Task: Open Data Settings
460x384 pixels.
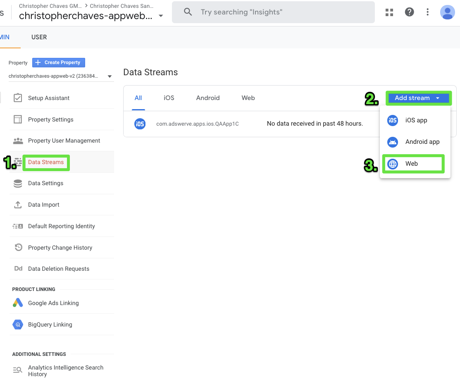Action: coord(62,184)
